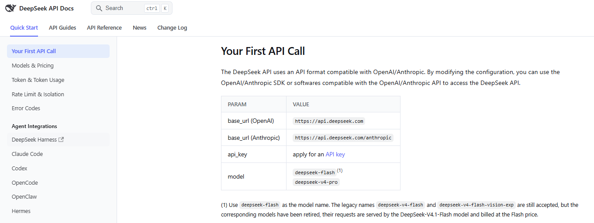This screenshot has width=594, height=223.
Task: Click the https://api.deepseek.com/anthropic code value
Action: [343, 138]
